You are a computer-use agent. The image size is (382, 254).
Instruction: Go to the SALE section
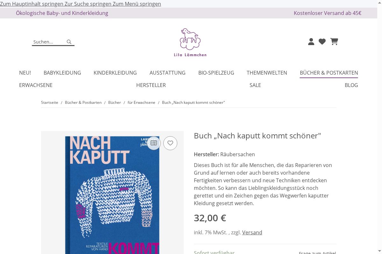tap(255, 85)
